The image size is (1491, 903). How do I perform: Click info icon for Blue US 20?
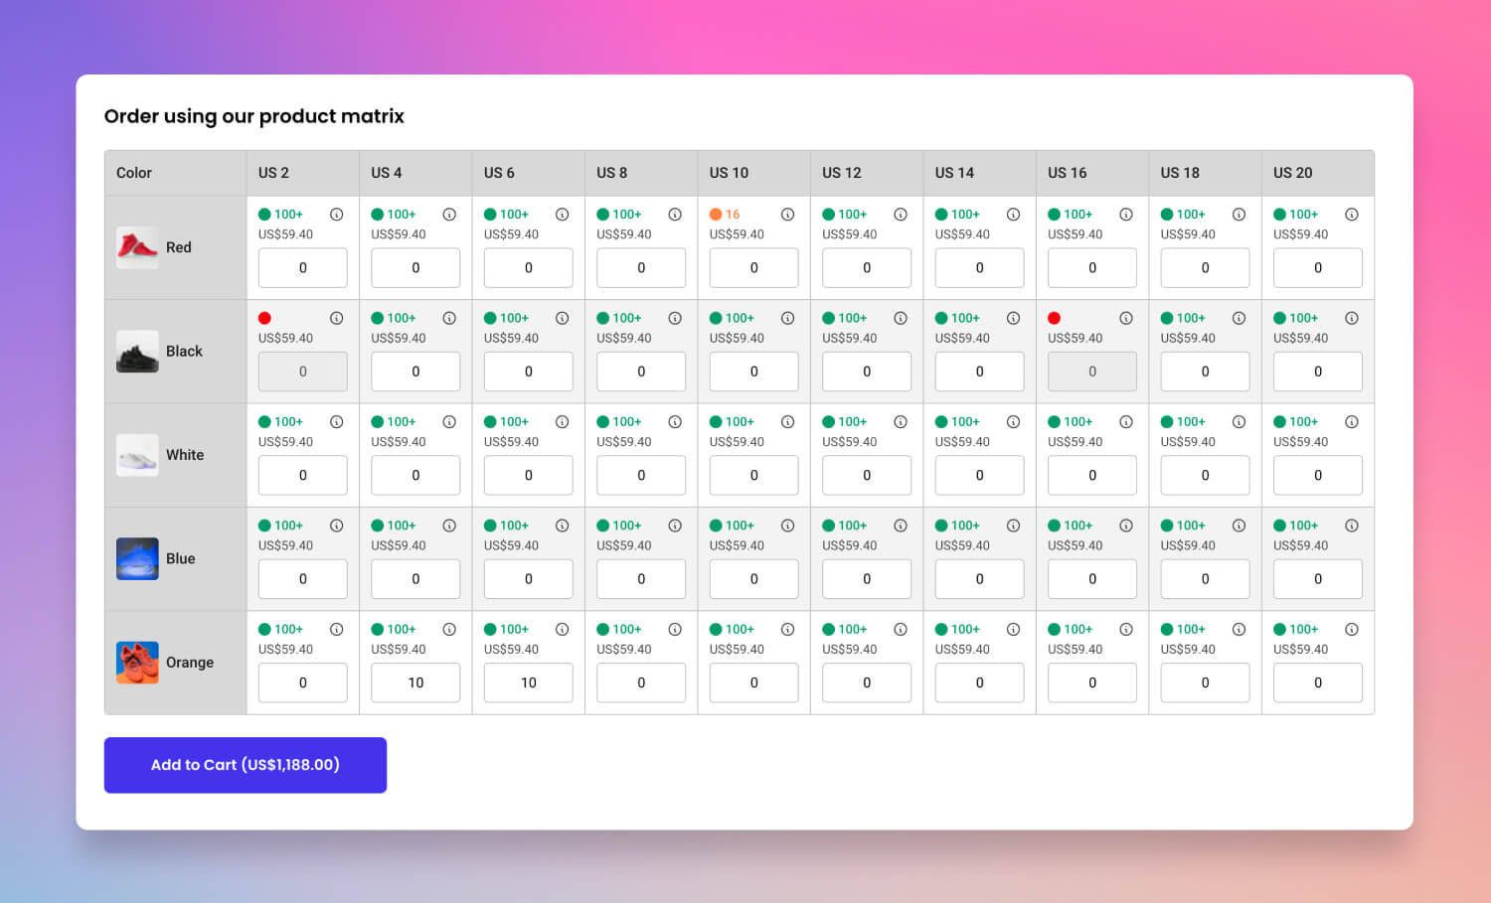[x=1352, y=526]
